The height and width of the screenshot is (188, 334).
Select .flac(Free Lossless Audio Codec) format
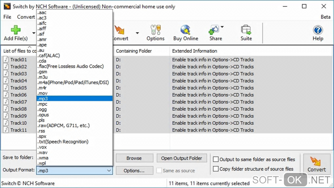point(74,66)
